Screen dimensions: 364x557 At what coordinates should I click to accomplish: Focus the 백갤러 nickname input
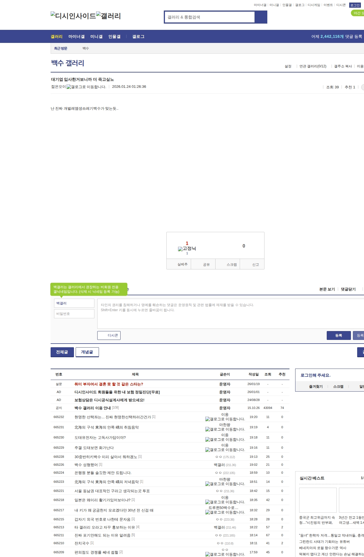point(74,303)
